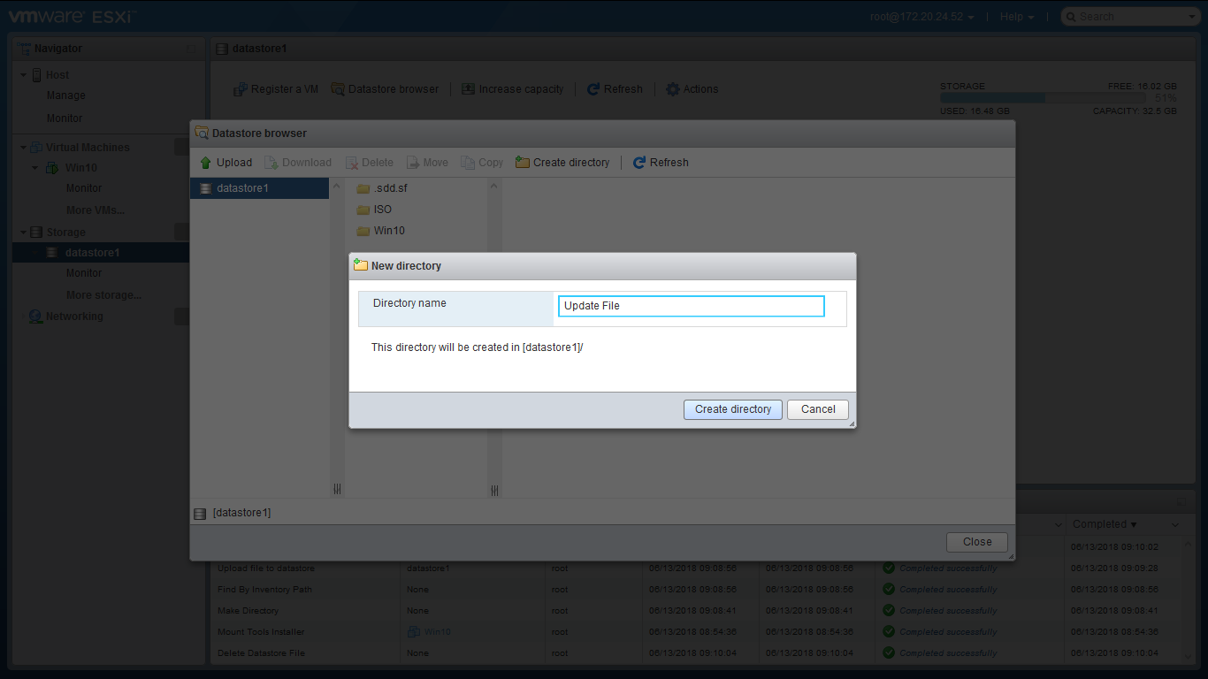This screenshot has height=679, width=1208.
Task: Collapse the Virtual Machines tree node
Action: click(x=24, y=148)
